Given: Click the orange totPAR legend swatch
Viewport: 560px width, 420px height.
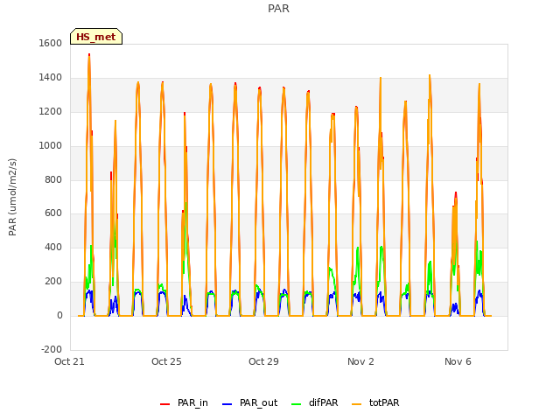Looking at the screenshot, I should coord(356,404).
